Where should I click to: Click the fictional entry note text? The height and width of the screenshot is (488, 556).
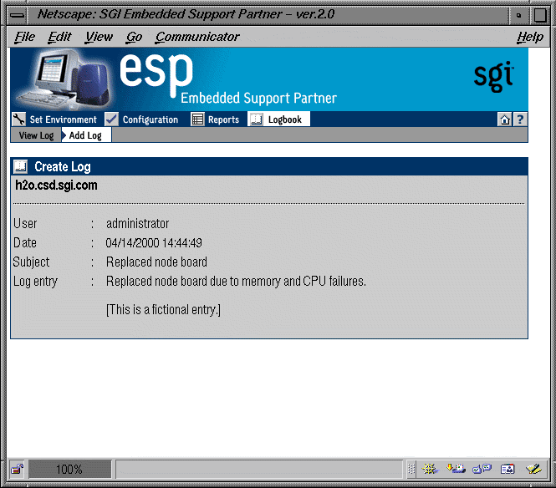tap(163, 310)
